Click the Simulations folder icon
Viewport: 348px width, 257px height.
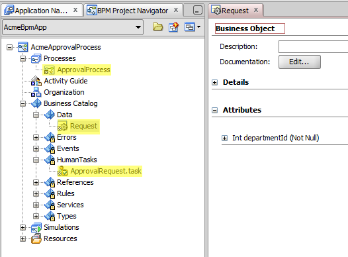pos(36,227)
